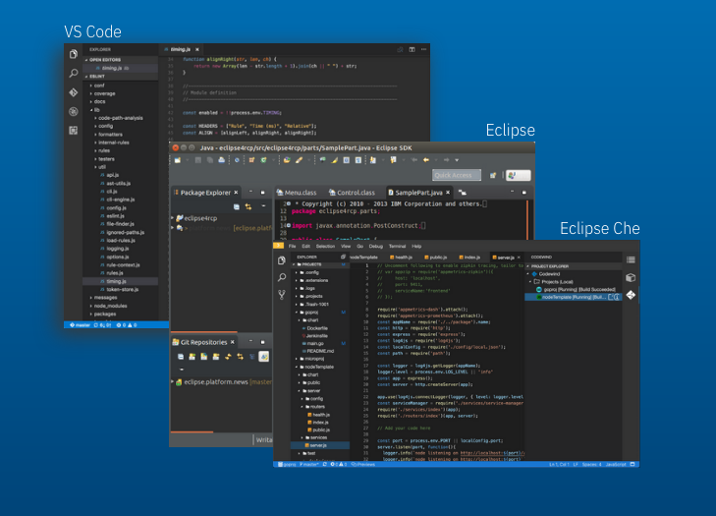The height and width of the screenshot is (516, 716).
Task: Click Previews in Eclipse Che status bar
Action: [363, 464]
